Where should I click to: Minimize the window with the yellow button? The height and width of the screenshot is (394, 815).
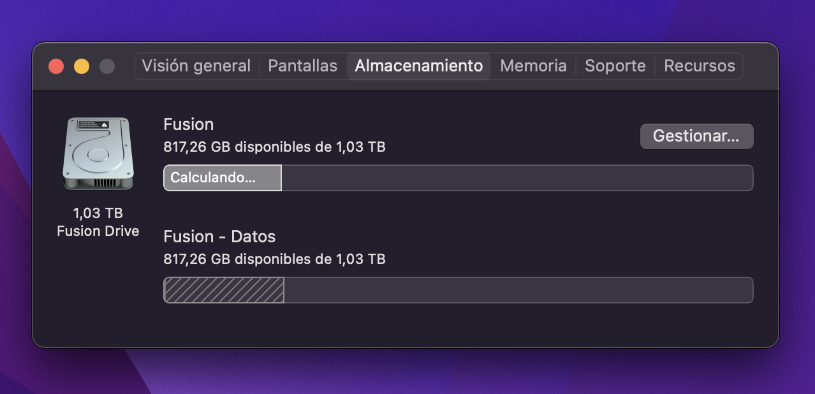coord(82,66)
